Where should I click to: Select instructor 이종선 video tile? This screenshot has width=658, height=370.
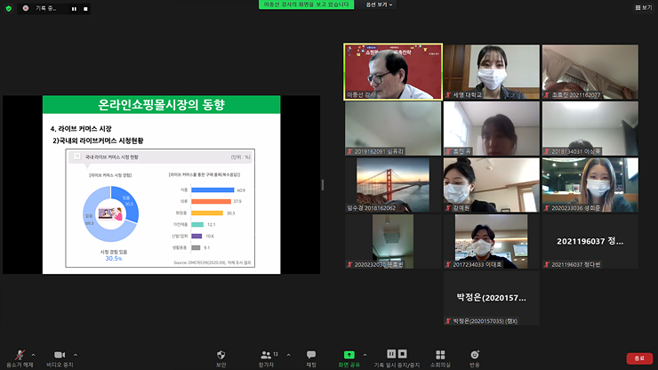(393, 71)
